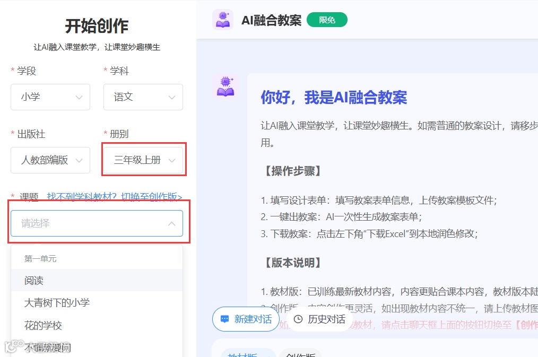Switch to the 创作版 tab
The image size is (538, 357).
(300, 353)
